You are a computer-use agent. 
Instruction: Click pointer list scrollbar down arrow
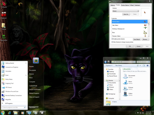coord(149,36)
